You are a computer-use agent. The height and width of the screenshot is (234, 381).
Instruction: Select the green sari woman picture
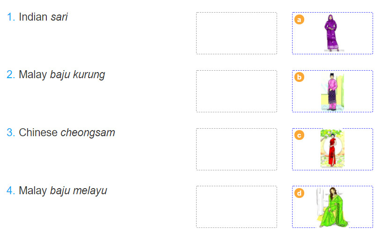[x=332, y=207]
